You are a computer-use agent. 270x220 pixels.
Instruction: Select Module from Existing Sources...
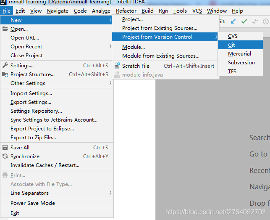[x=165, y=56]
